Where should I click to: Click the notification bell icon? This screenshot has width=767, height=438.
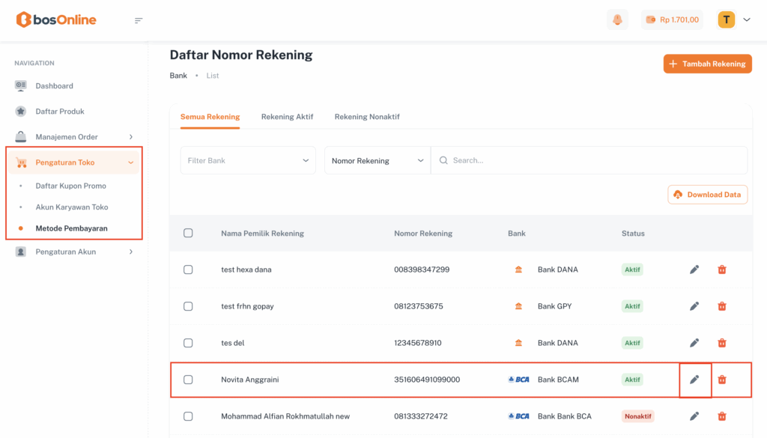tap(617, 20)
